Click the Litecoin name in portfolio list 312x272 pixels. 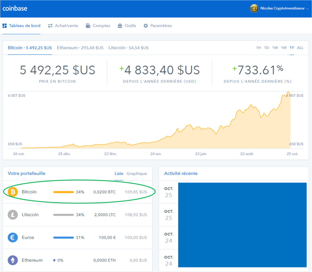point(30,215)
